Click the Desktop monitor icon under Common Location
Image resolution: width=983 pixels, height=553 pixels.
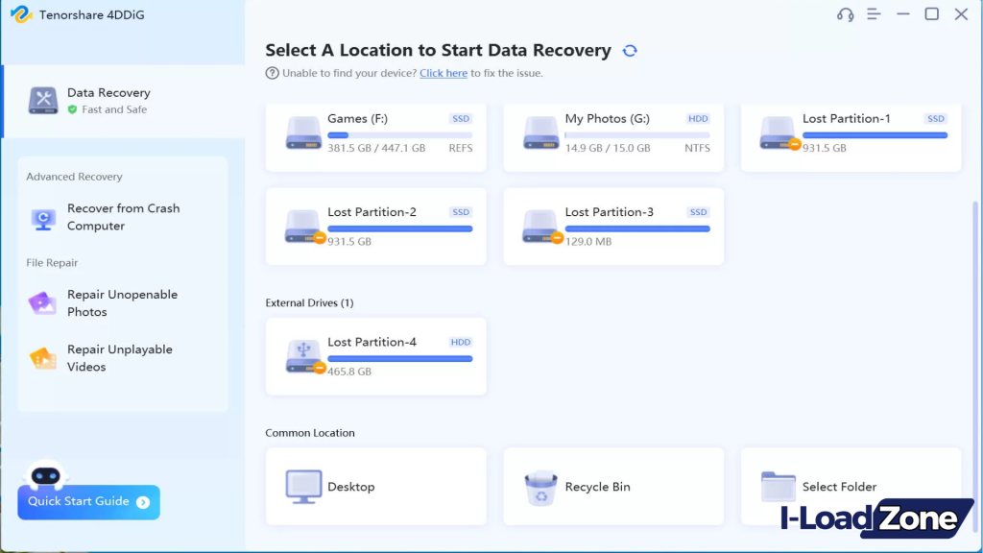(305, 487)
